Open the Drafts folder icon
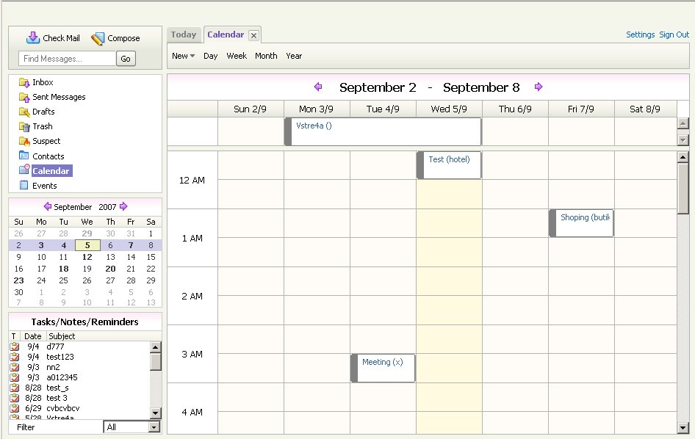Image resolution: width=695 pixels, height=439 pixels. tap(25, 112)
